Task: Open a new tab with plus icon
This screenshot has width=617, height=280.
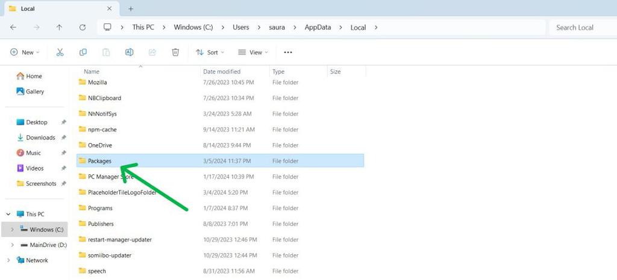Action: click(x=131, y=8)
